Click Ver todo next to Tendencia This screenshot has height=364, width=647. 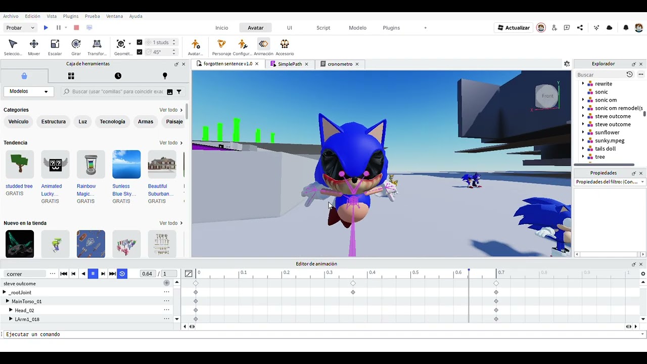pos(171,143)
